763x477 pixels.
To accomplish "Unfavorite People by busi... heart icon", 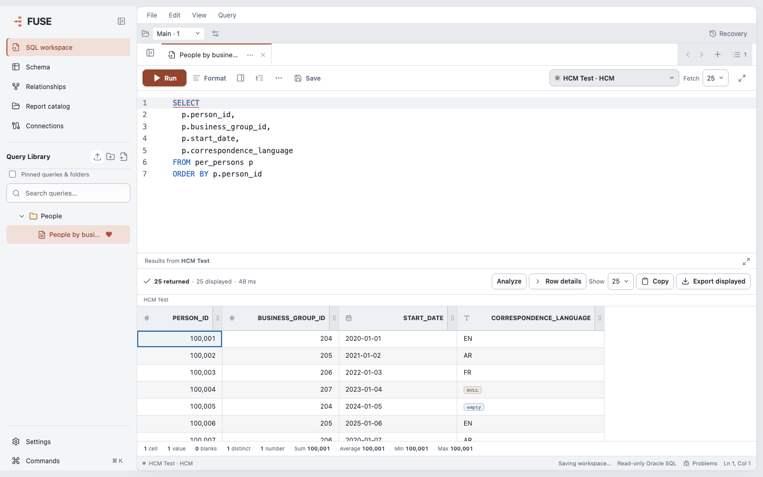I will [109, 234].
